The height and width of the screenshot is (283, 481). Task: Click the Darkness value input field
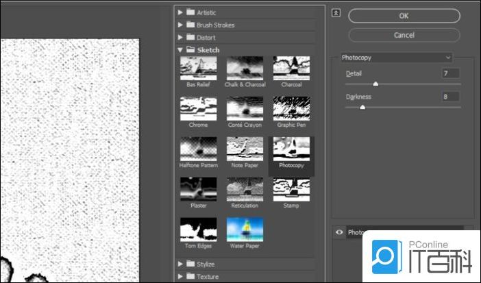pyautogui.click(x=451, y=97)
